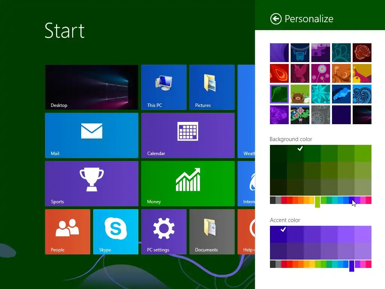Open the Pictures tile
385x289 pixels.
(212, 87)
